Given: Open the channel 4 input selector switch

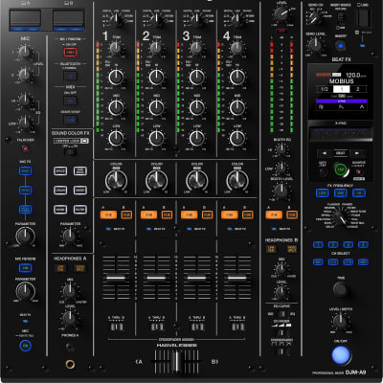Looking at the screenshot, I should (x=237, y=19).
